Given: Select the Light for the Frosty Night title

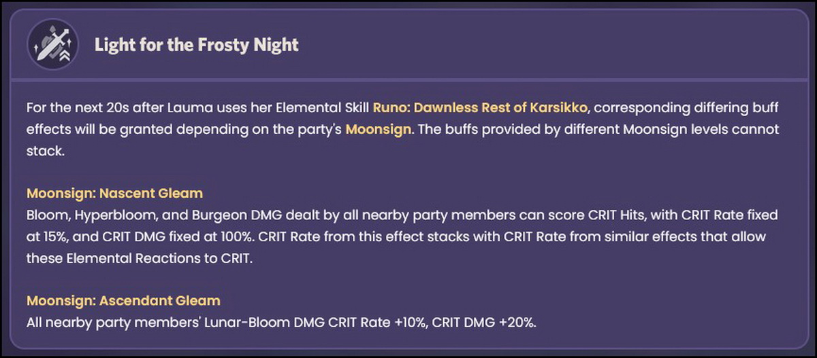Looking at the screenshot, I should 197,46.
